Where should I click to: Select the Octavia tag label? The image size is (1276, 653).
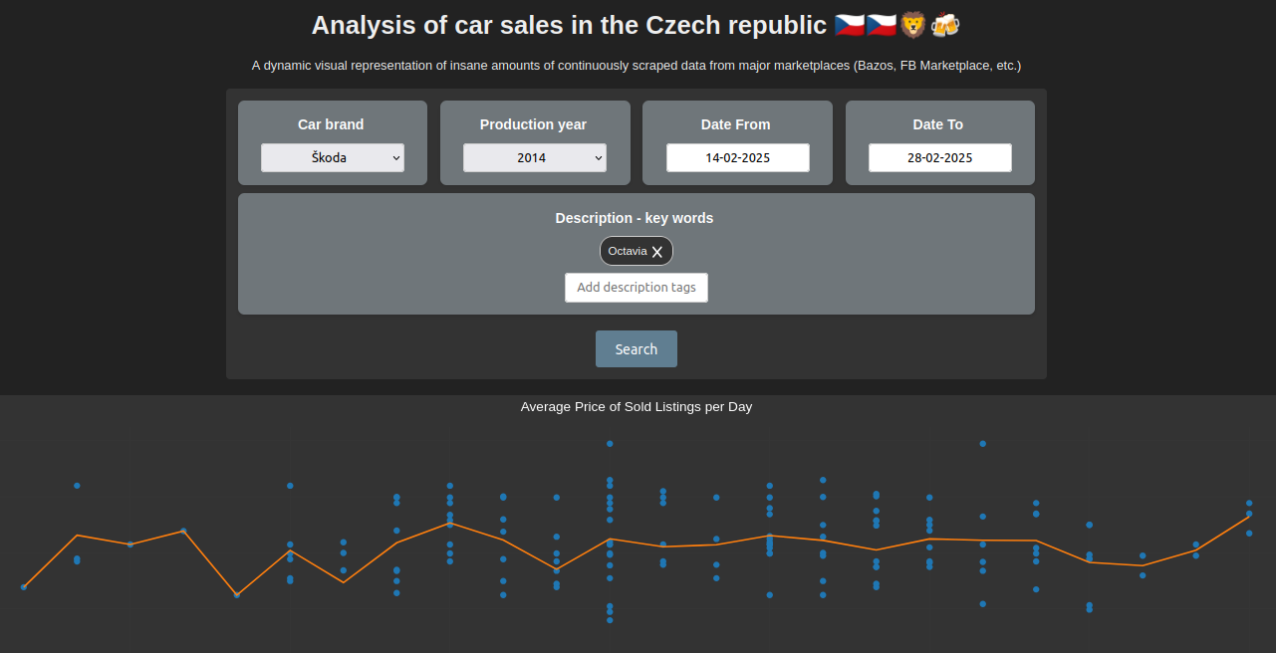(x=628, y=251)
